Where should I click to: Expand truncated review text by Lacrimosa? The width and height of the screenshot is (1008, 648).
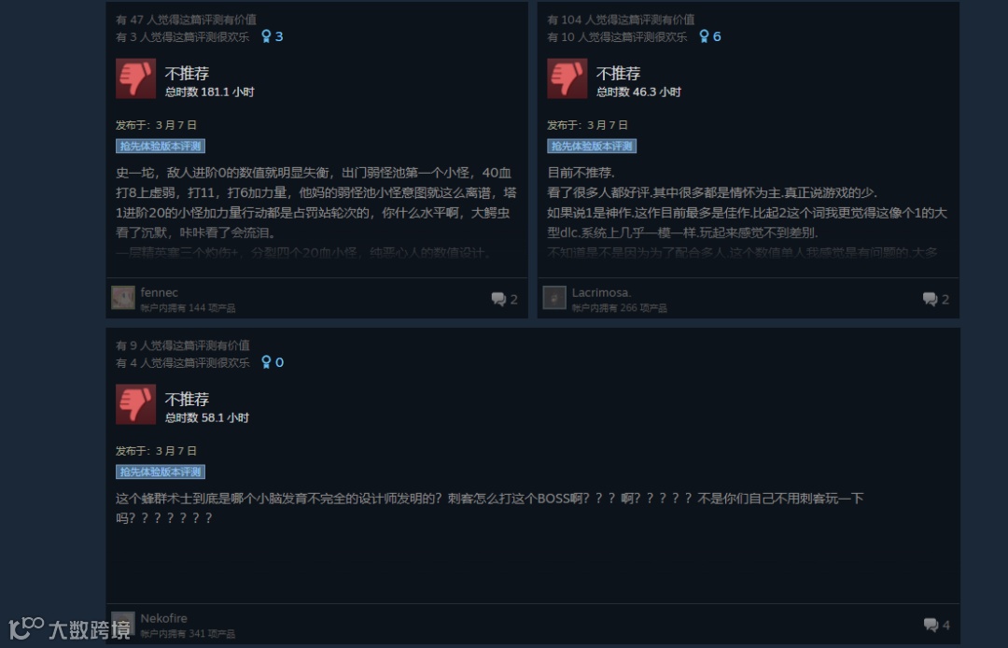[x=748, y=213]
